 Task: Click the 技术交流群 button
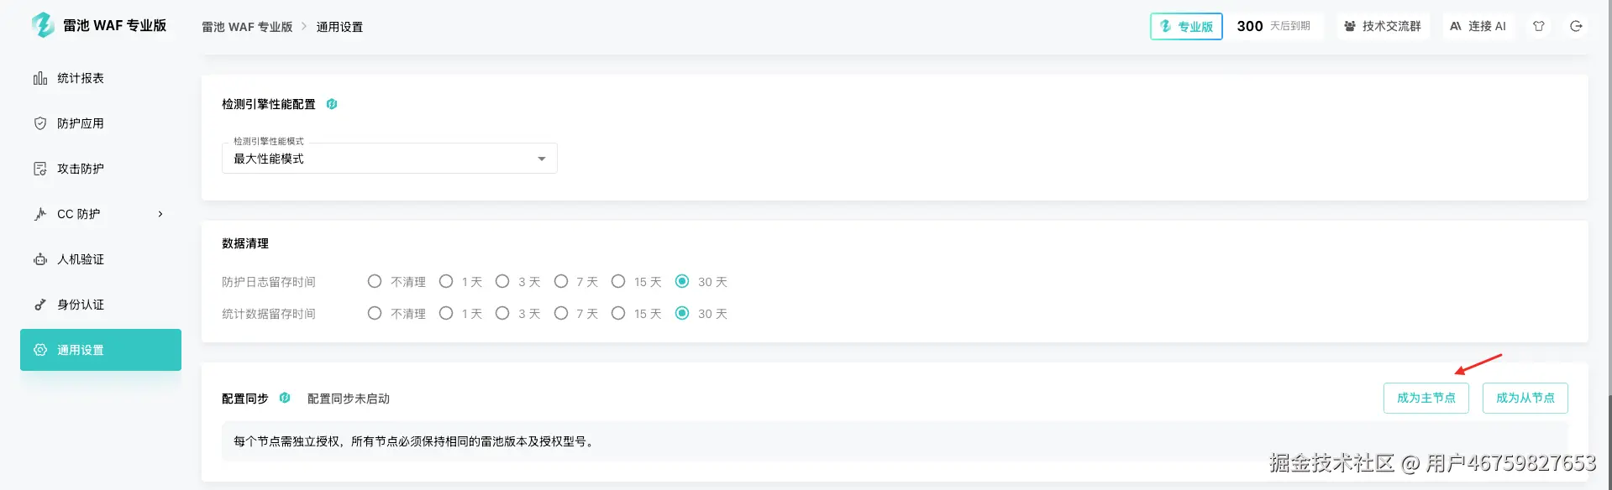pyautogui.click(x=1383, y=26)
